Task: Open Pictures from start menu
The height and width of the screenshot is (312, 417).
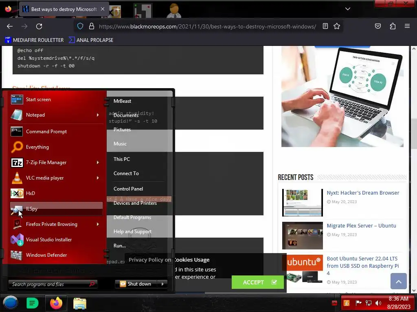Action: [x=122, y=130]
